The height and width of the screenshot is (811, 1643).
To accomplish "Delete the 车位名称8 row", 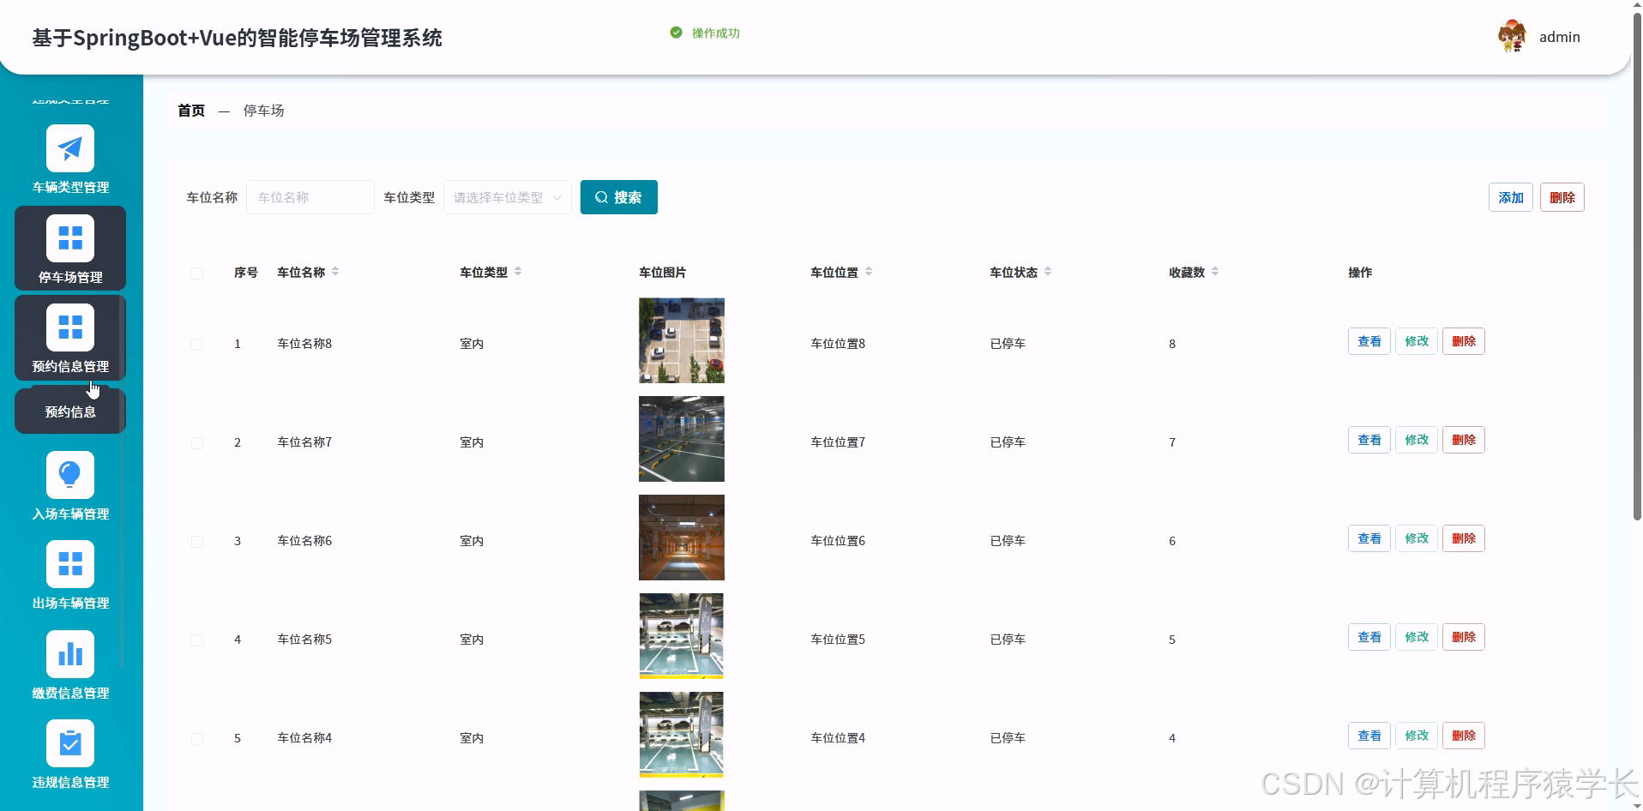I will coord(1463,341).
